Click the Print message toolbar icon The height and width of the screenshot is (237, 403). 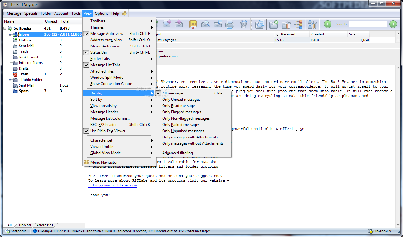point(230,24)
